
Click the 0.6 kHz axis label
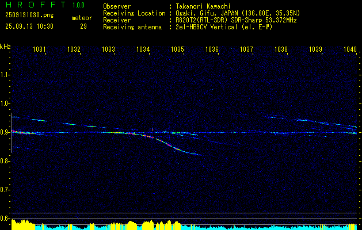[x=4, y=218]
